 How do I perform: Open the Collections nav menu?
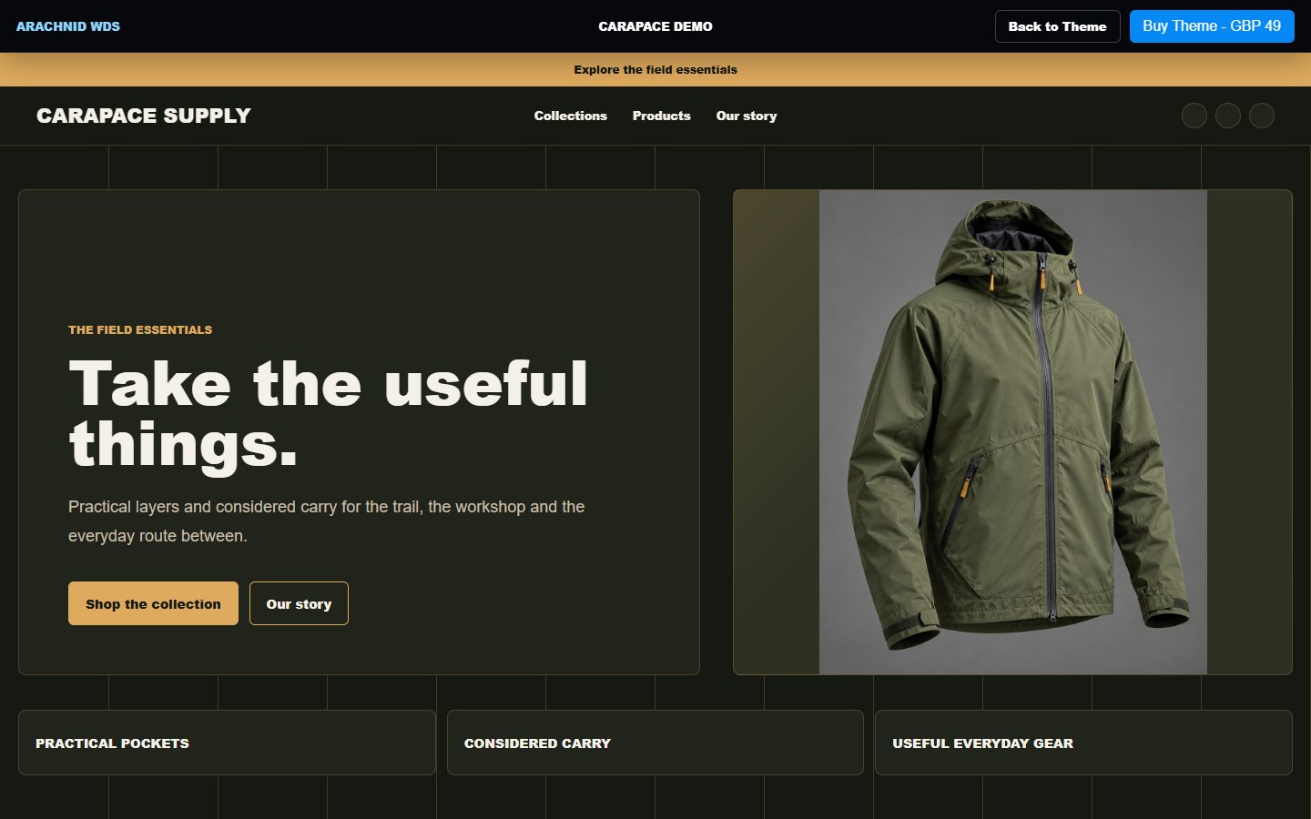[x=571, y=116]
